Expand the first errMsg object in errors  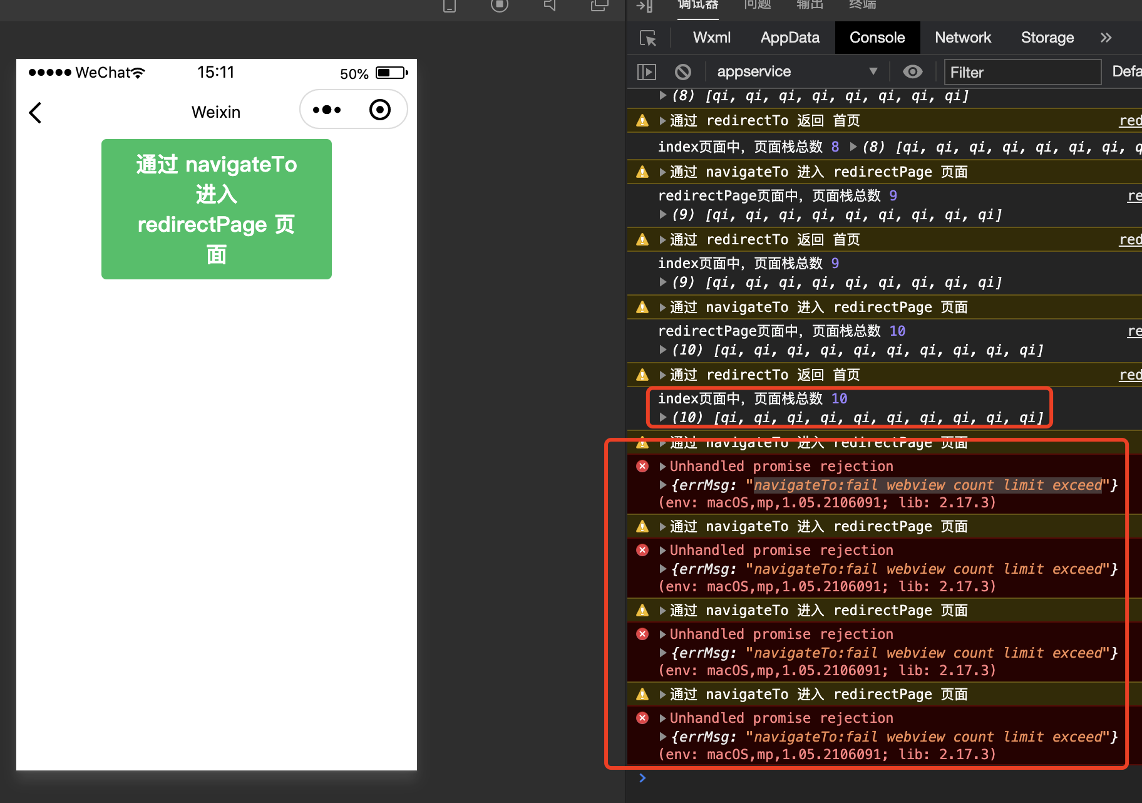(x=663, y=485)
